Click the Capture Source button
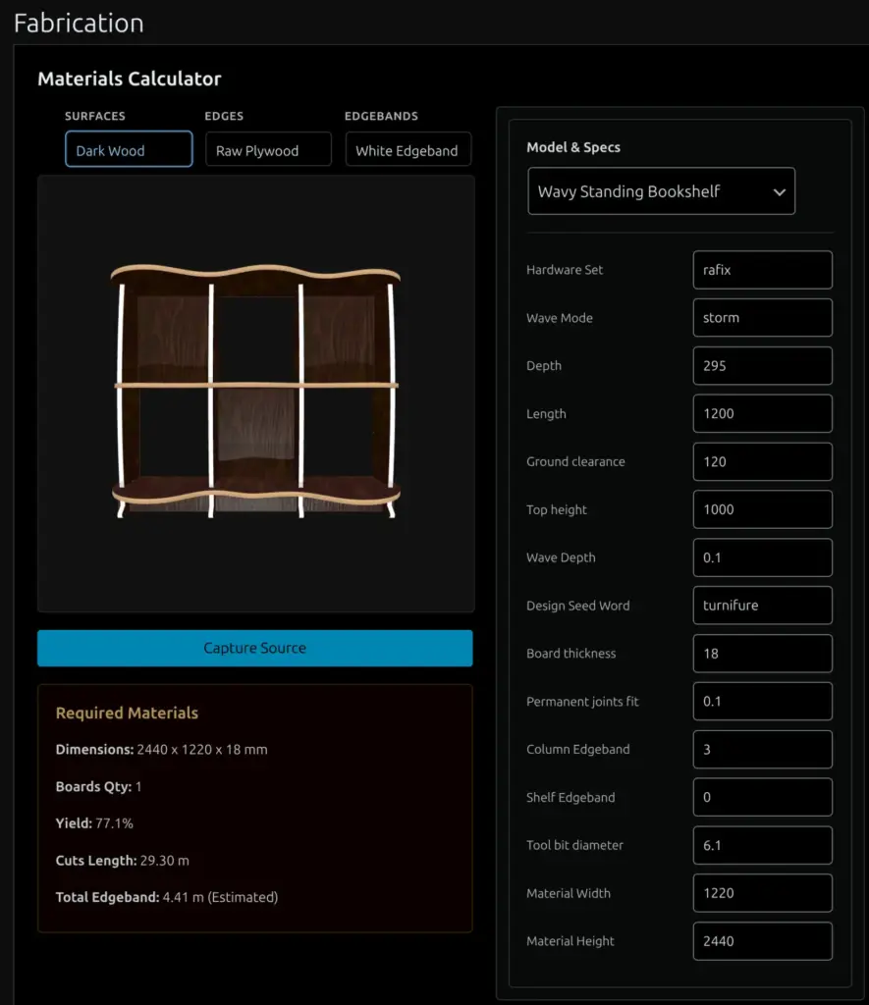 tap(254, 648)
